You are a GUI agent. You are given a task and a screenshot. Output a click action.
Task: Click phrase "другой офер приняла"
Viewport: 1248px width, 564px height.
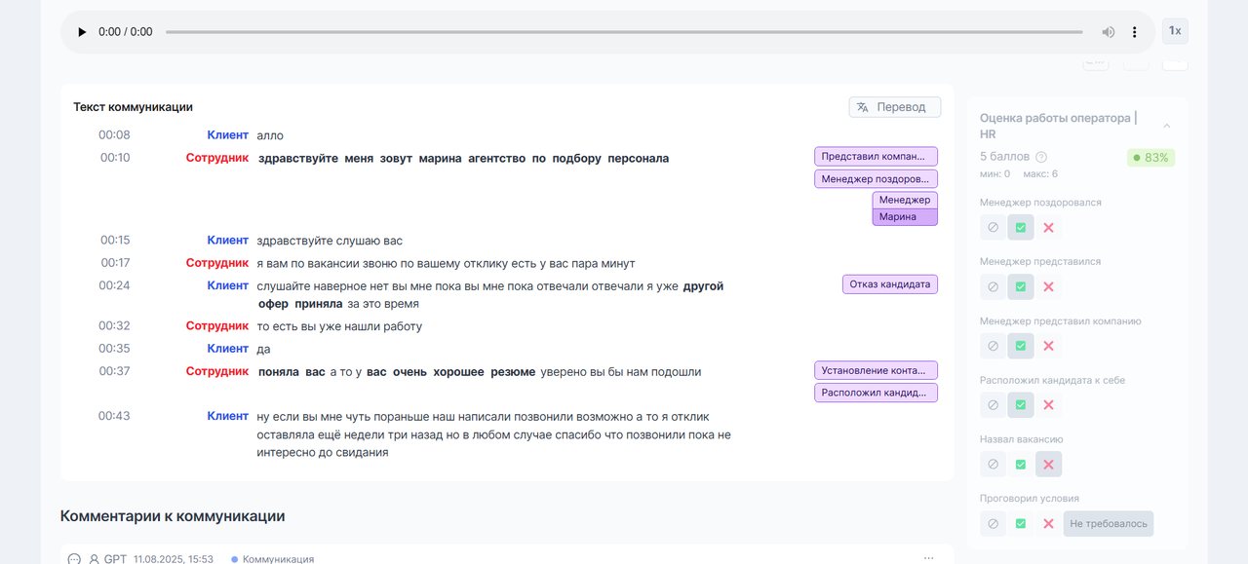490,295
